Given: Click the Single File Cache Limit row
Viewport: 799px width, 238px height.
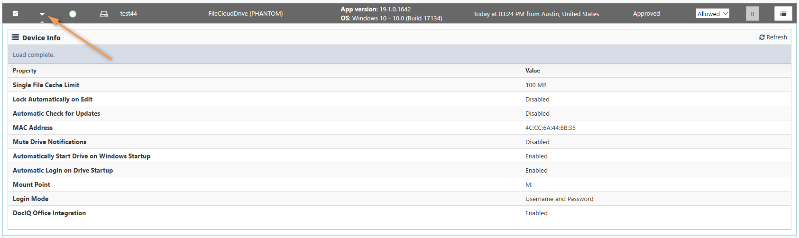Looking at the screenshot, I should 46,85.
